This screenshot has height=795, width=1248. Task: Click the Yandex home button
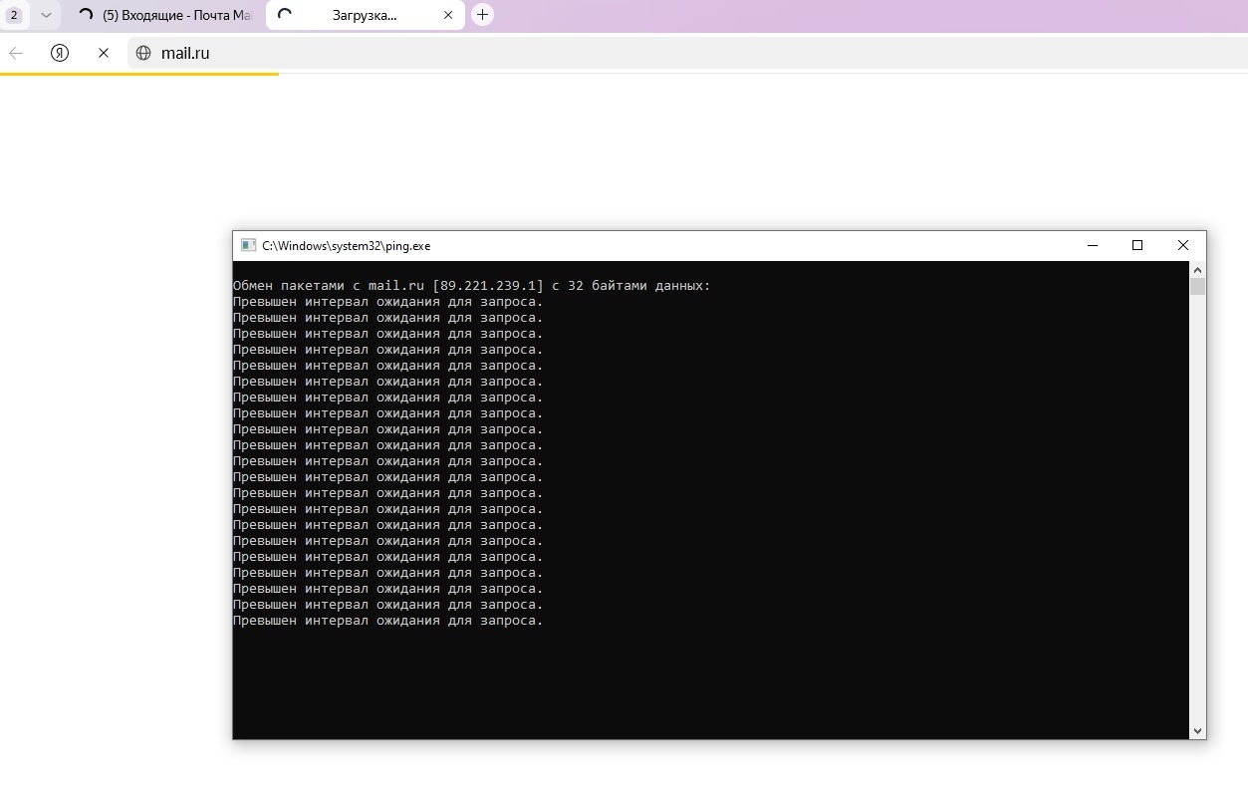(60, 54)
